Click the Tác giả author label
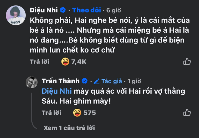This screenshot has height=138, width=199. click(112, 81)
